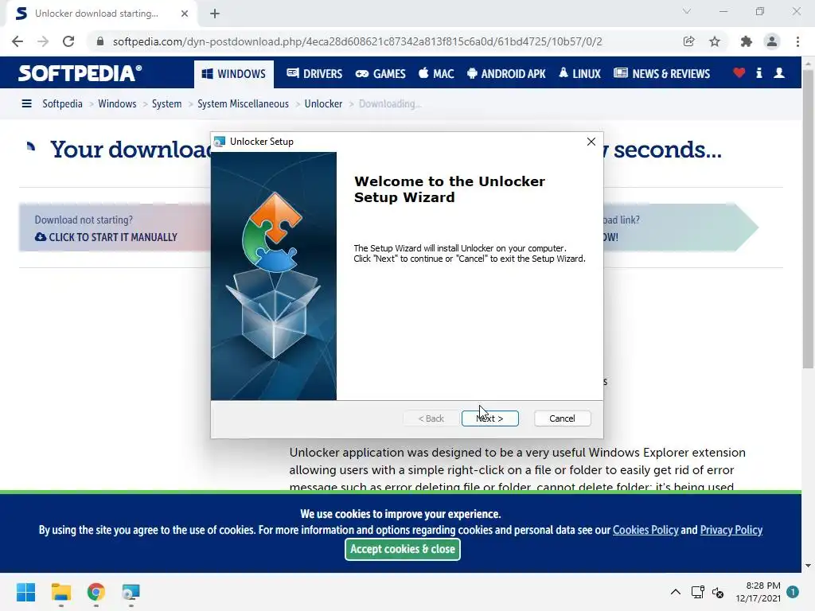Open the muted volume tray icon
The width and height of the screenshot is (815, 611).
pyautogui.click(x=718, y=592)
